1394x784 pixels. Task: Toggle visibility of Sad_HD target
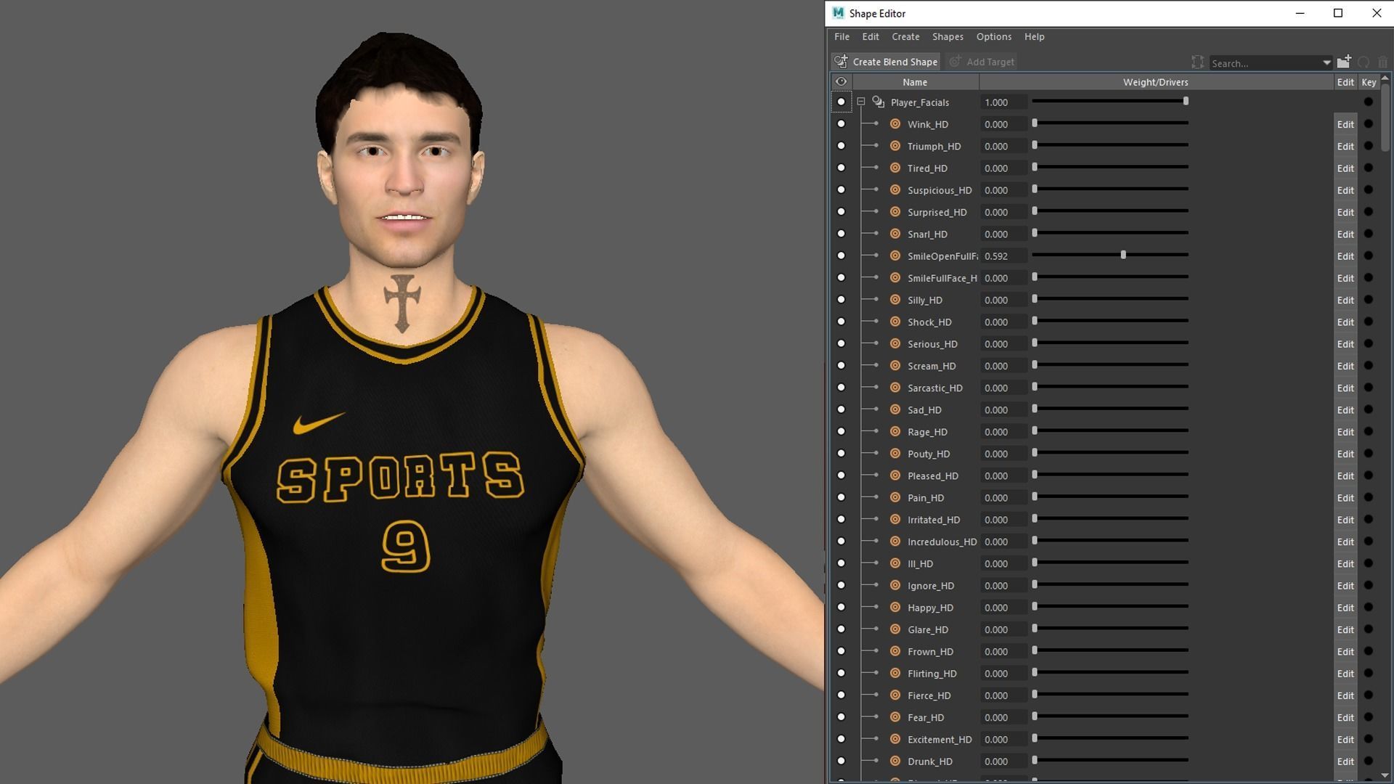pyautogui.click(x=841, y=409)
